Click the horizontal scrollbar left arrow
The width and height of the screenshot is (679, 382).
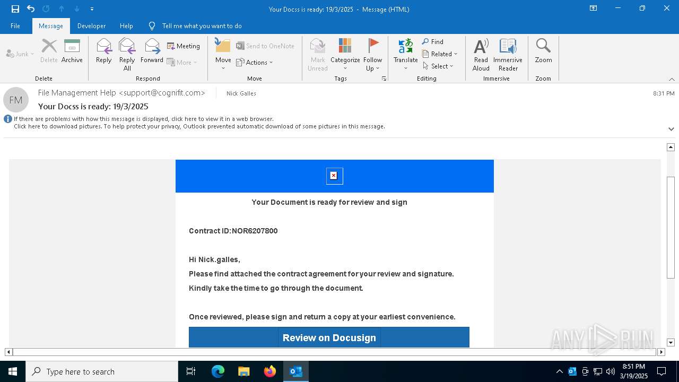click(x=8, y=352)
